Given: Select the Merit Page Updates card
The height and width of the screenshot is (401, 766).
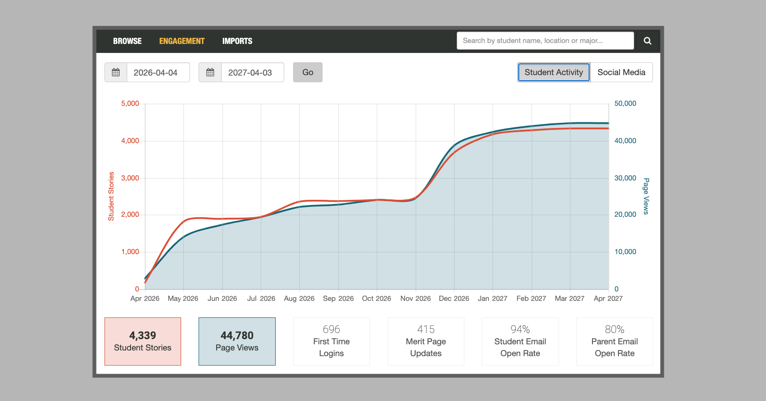Looking at the screenshot, I should pyautogui.click(x=426, y=341).
